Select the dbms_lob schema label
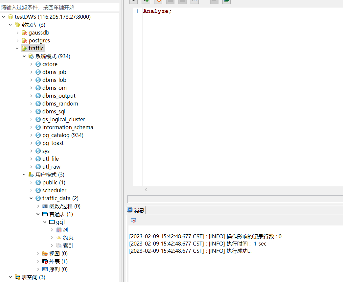 [54, 80]
